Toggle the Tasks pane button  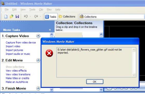click(x=51, y=17)
